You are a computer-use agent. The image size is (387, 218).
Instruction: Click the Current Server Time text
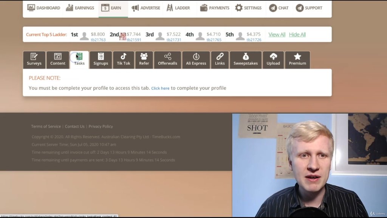tap(74, 144)
